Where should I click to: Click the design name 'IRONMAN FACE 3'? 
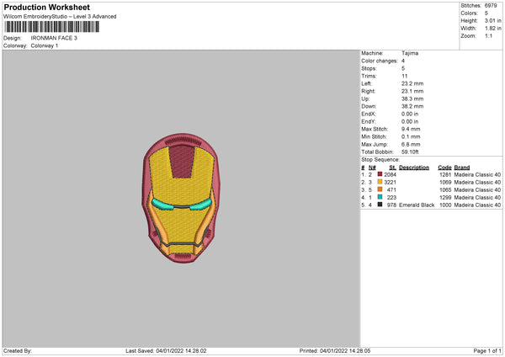(54, 38)
